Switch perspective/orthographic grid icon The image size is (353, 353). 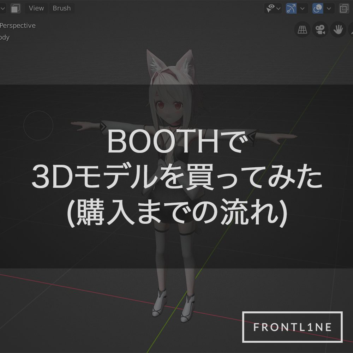303,30
